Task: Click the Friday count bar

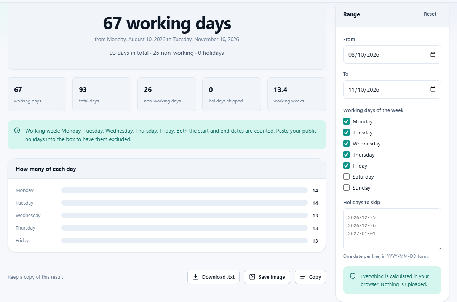Action: (184, 241)
